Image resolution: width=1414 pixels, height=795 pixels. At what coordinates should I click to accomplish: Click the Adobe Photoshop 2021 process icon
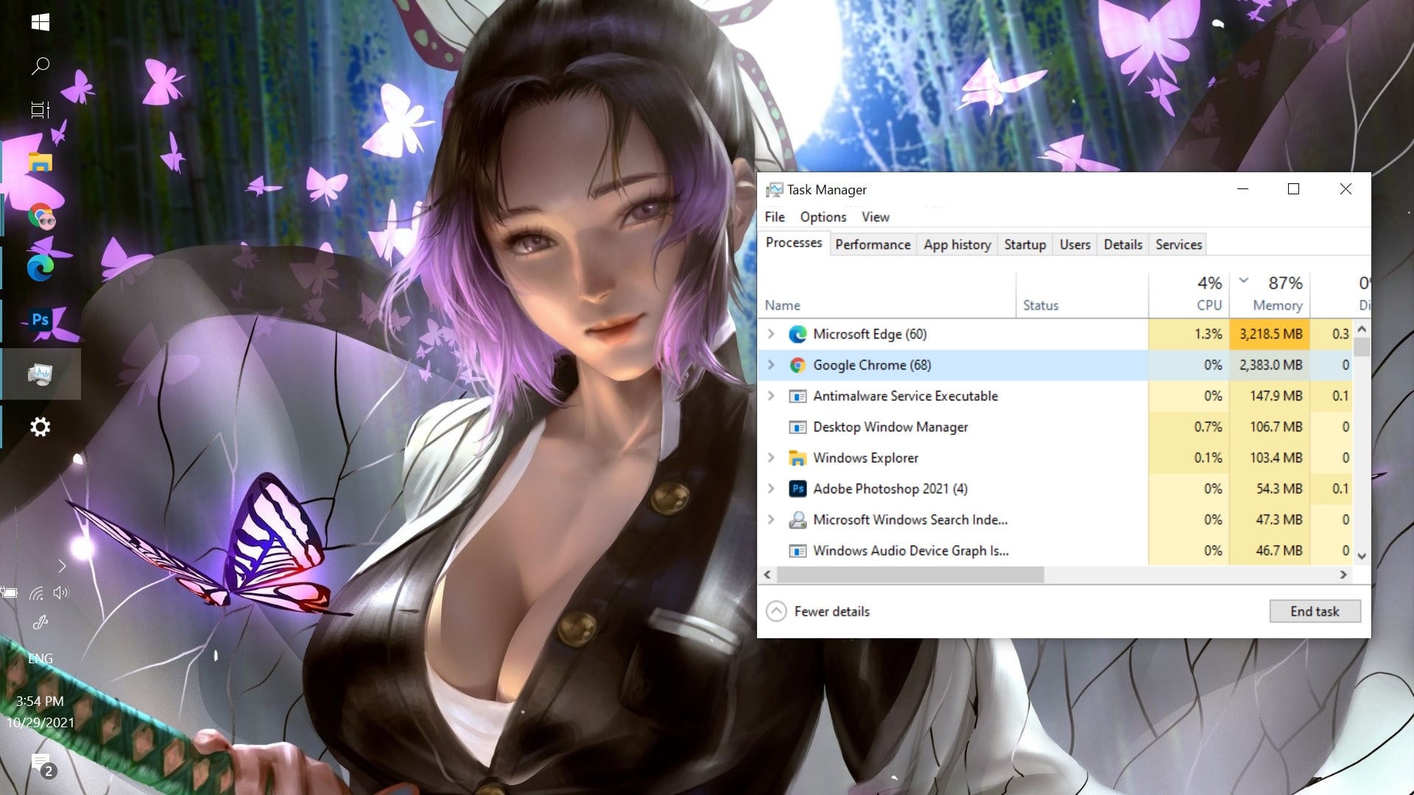[798, 489]
